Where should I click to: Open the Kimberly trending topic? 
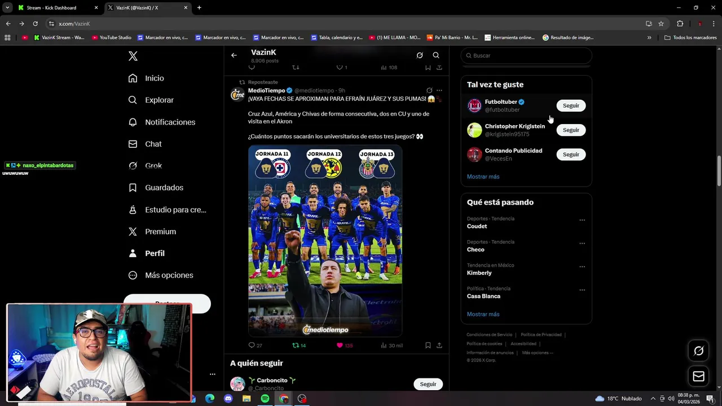point(479,273)
